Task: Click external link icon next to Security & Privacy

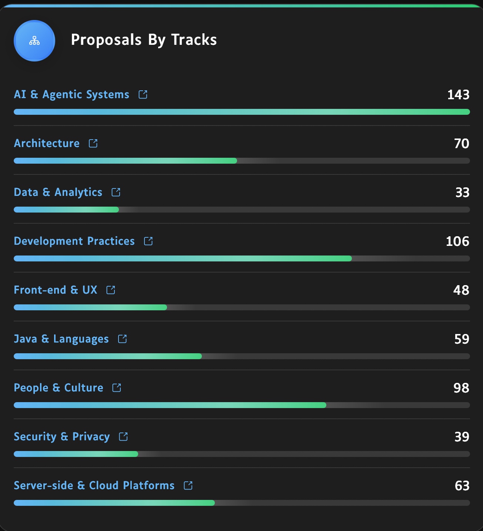Action: (123, 437)
